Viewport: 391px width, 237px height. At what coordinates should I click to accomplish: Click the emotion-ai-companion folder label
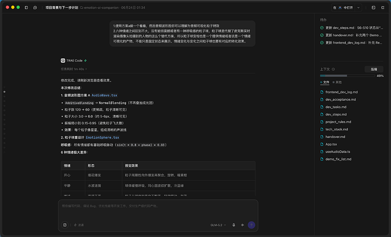(101, 7)
